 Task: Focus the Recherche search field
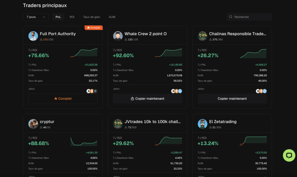point(249,17)
